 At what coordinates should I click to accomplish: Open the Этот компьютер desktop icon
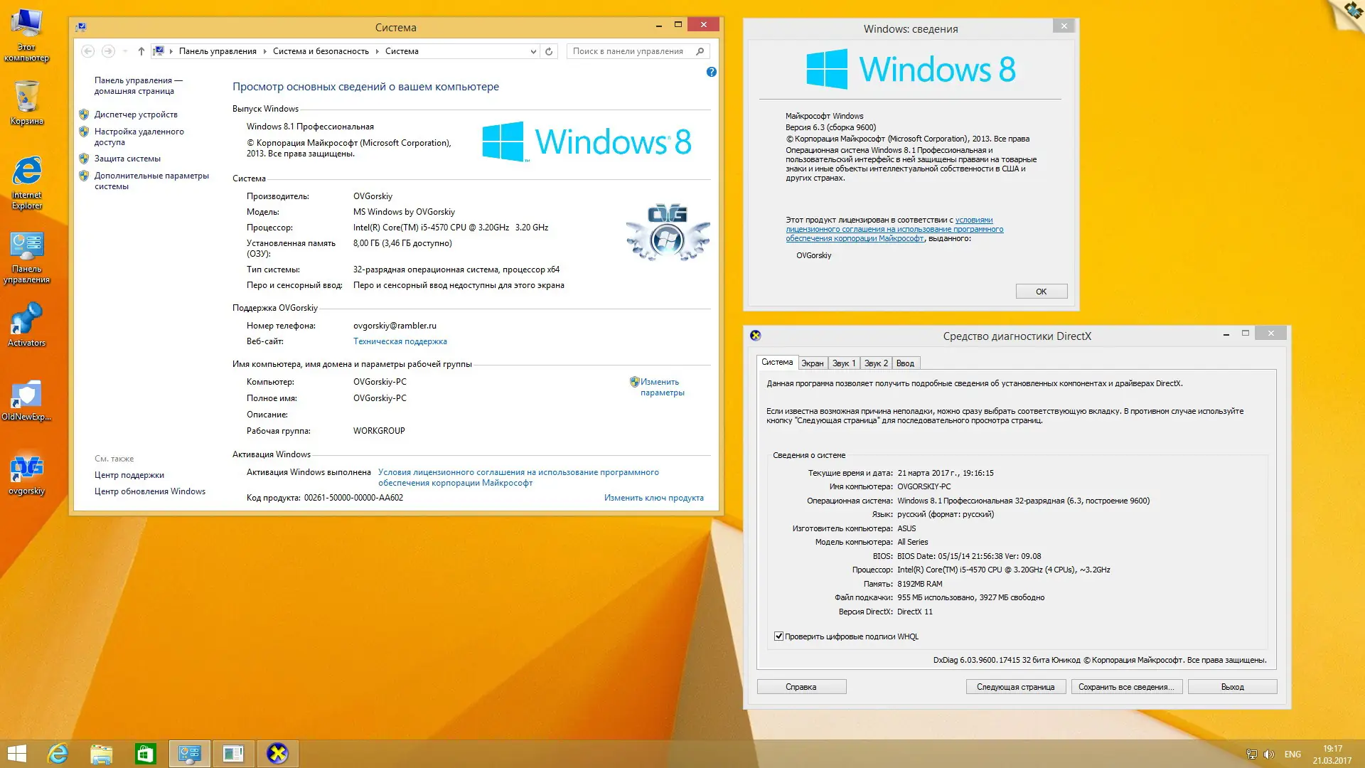[26, 35]
